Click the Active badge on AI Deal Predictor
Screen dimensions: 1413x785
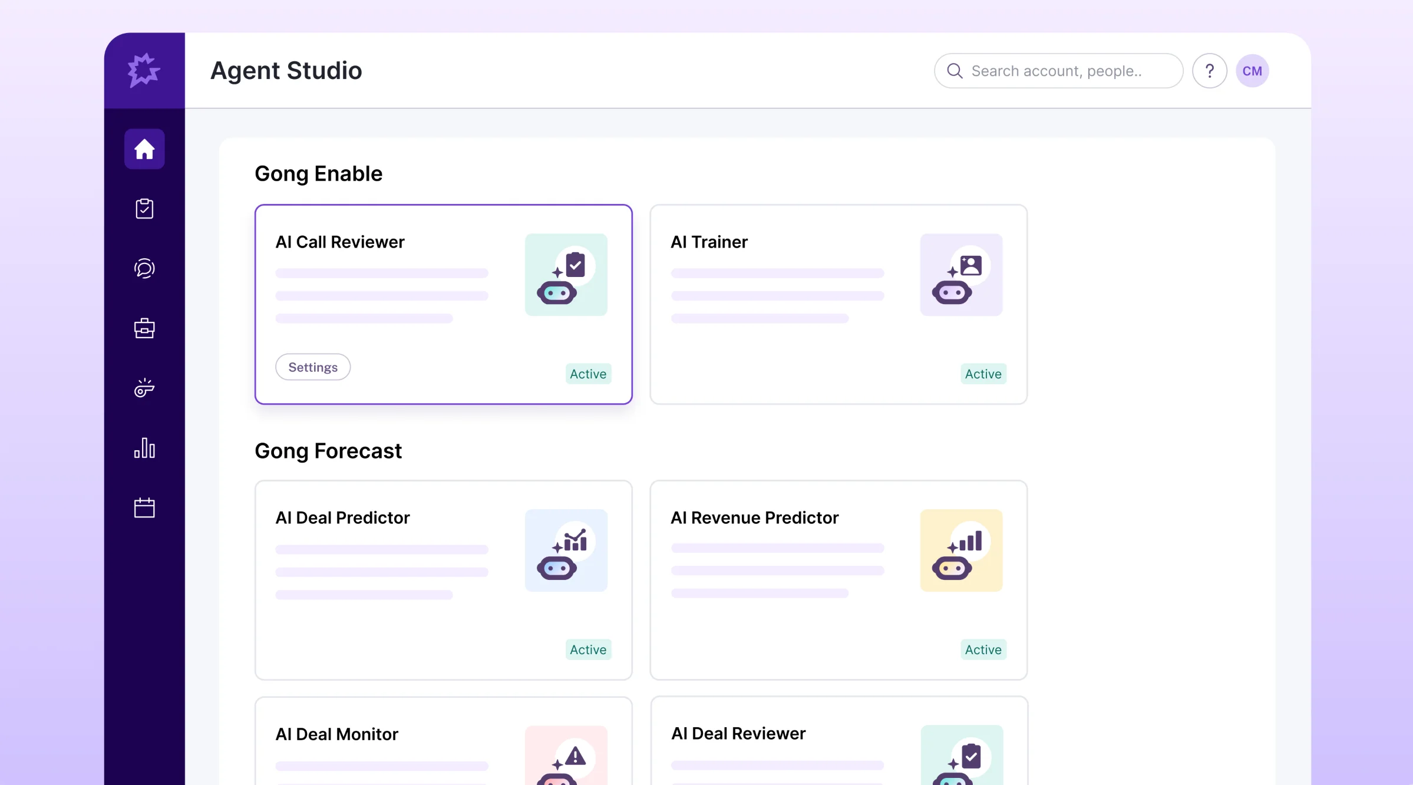click(x=588, y=649)
